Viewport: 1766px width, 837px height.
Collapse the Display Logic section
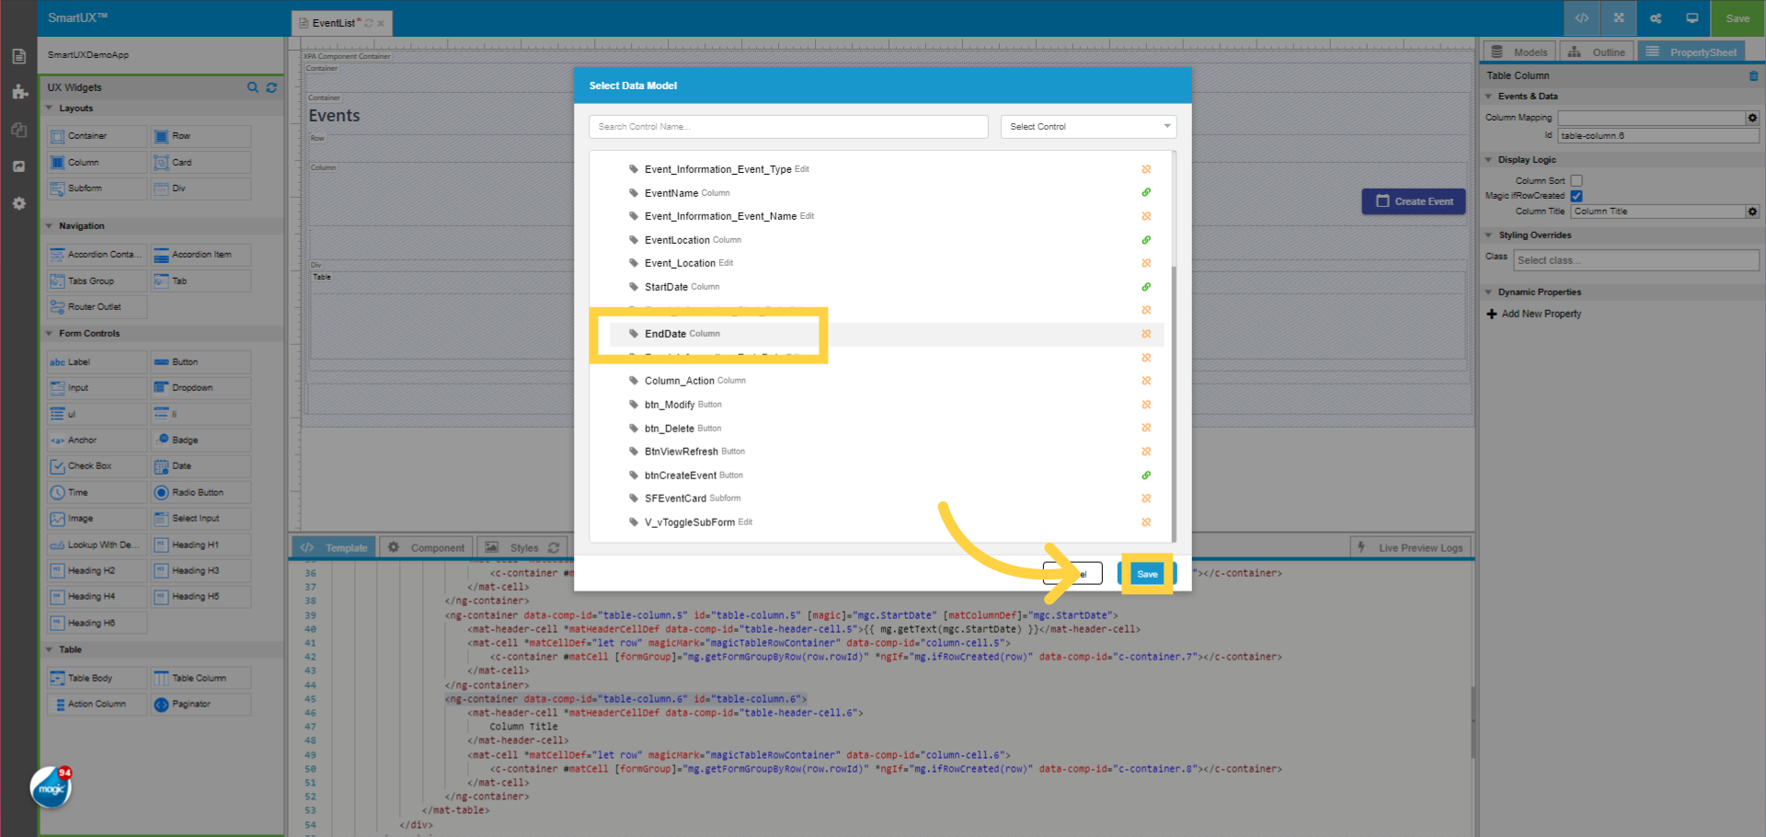[x=1489, y=160]
